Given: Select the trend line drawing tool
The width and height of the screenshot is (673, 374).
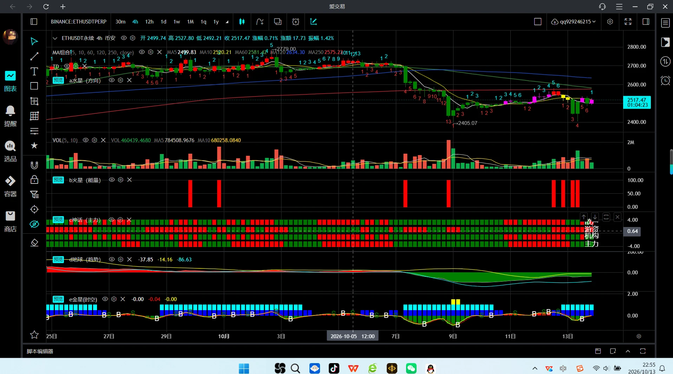Looking at the screenshot, I should click(34, 56).
